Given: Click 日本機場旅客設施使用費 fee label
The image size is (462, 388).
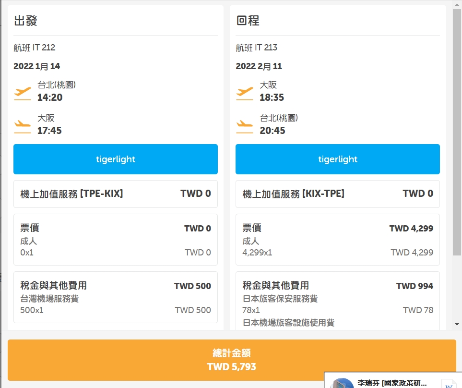Looking at the screenshot, I should 288,322.
